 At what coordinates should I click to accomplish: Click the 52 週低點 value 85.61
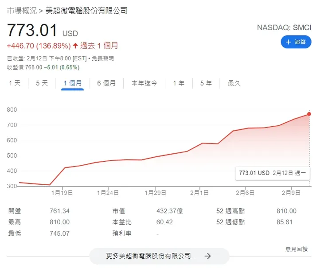pos(285,222)
